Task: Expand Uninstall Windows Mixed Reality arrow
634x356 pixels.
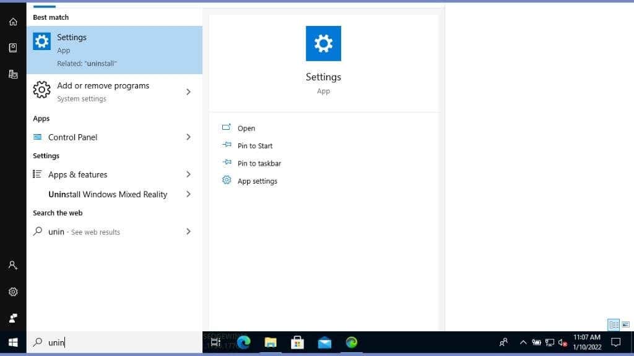Action: (188, 194)
